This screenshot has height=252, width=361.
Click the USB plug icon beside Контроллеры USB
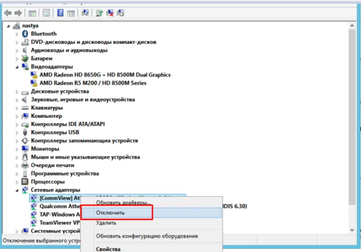pos(25,132)
